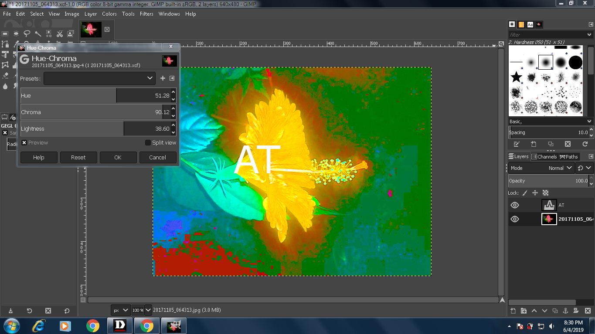Open the File menu
Viewport: 595px width, 334px height.
[7, 14]
